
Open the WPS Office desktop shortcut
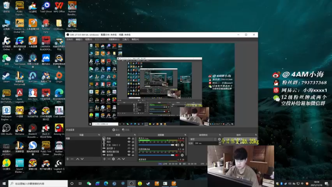click(x=59, y=7)
